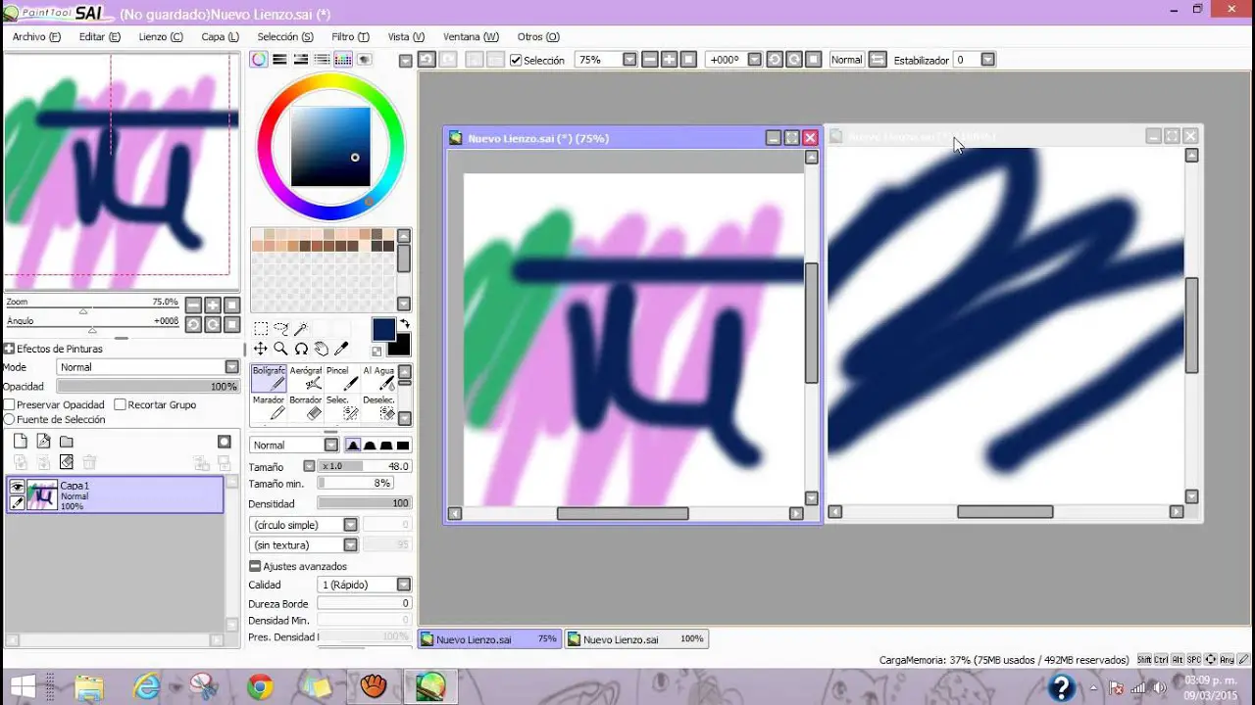Enable Recortar Grupo
Image resolution: width=1255 pixels, height=705 pixels.
120,404
